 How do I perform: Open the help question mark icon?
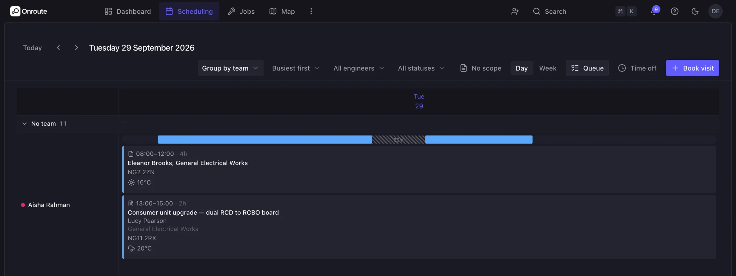point(674,11)
